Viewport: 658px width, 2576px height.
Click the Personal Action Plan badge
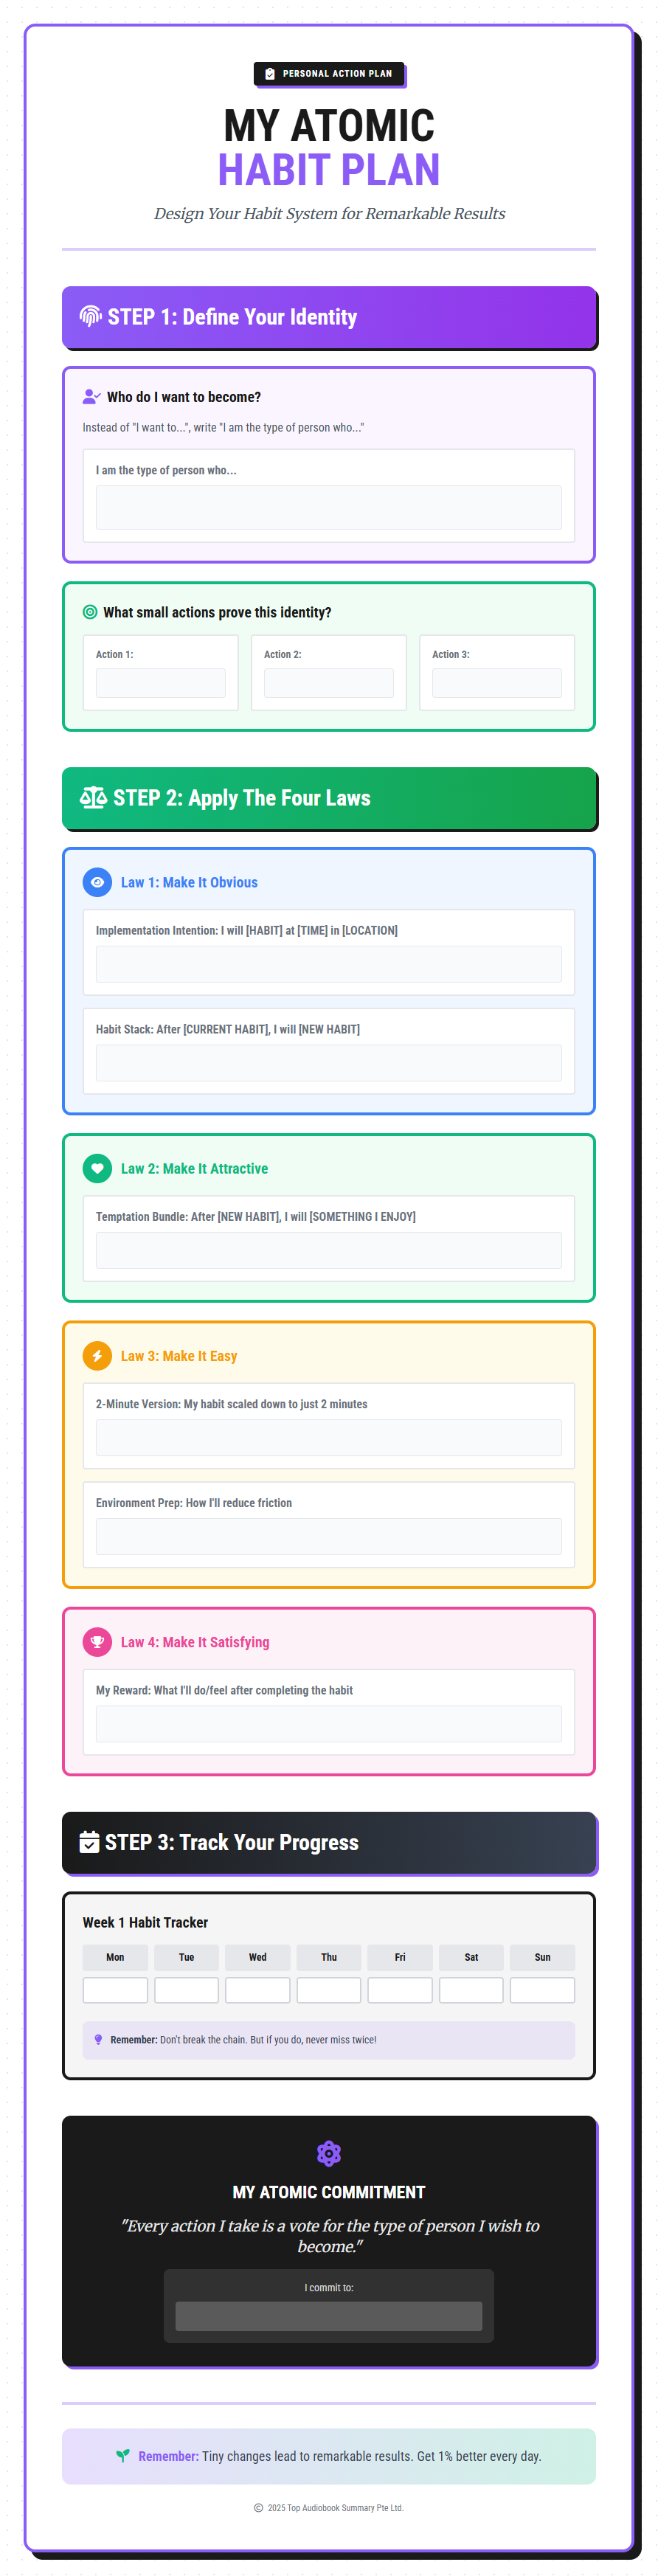pos(329,73)
